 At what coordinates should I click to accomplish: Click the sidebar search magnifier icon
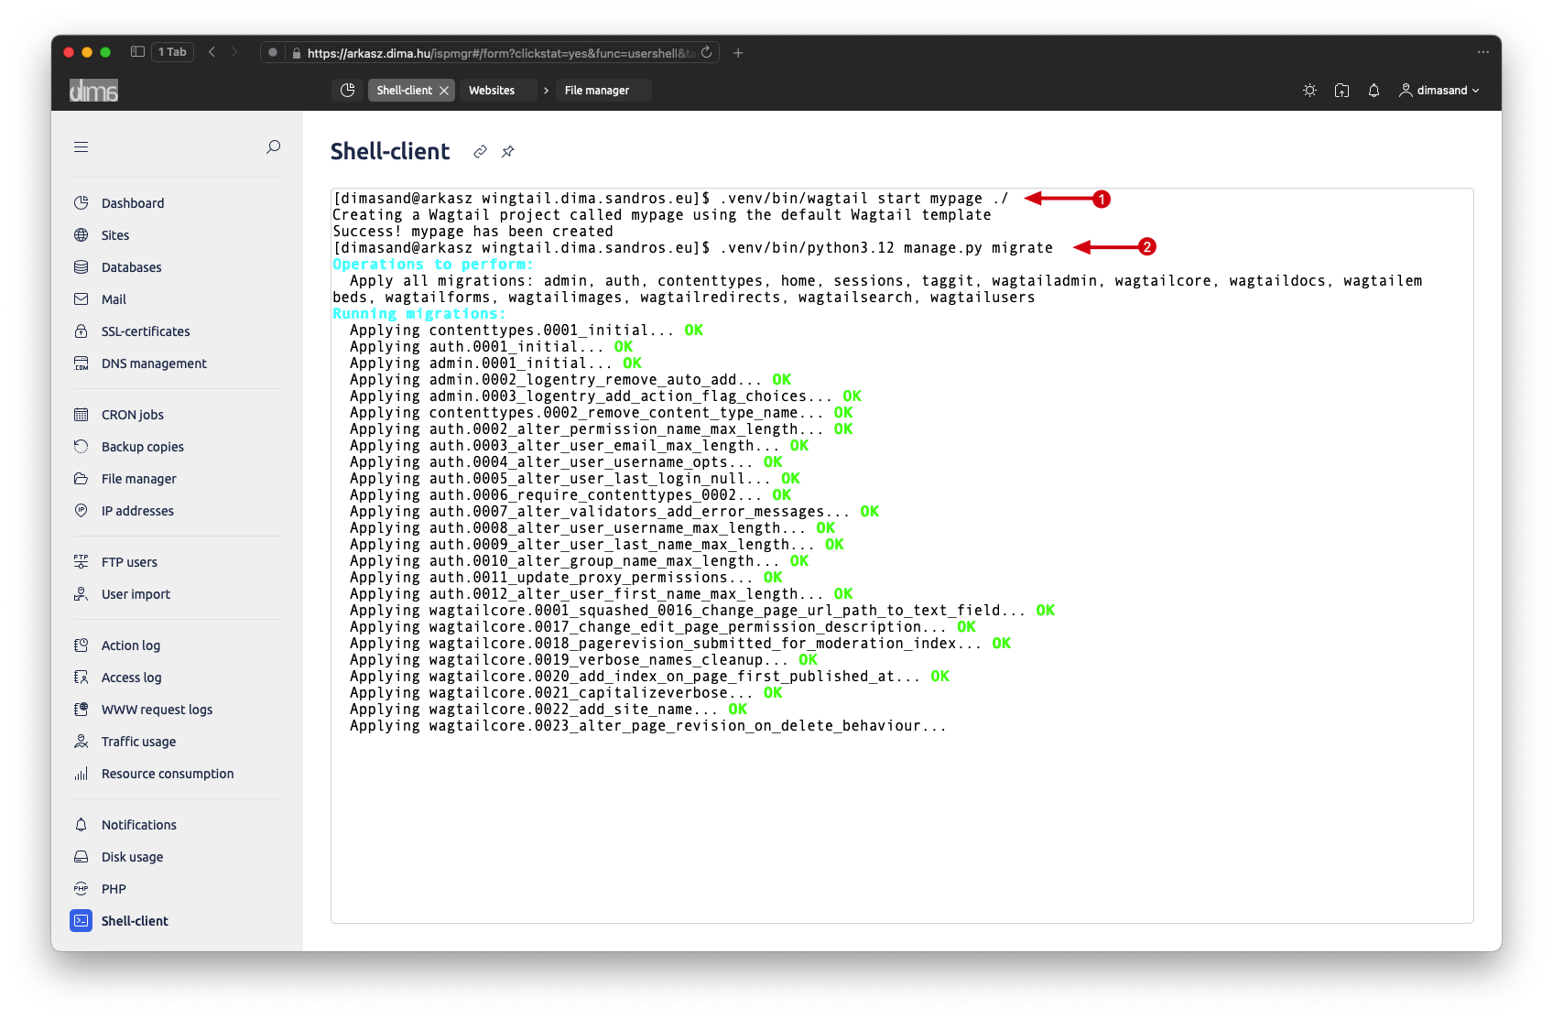coord(273,146)
